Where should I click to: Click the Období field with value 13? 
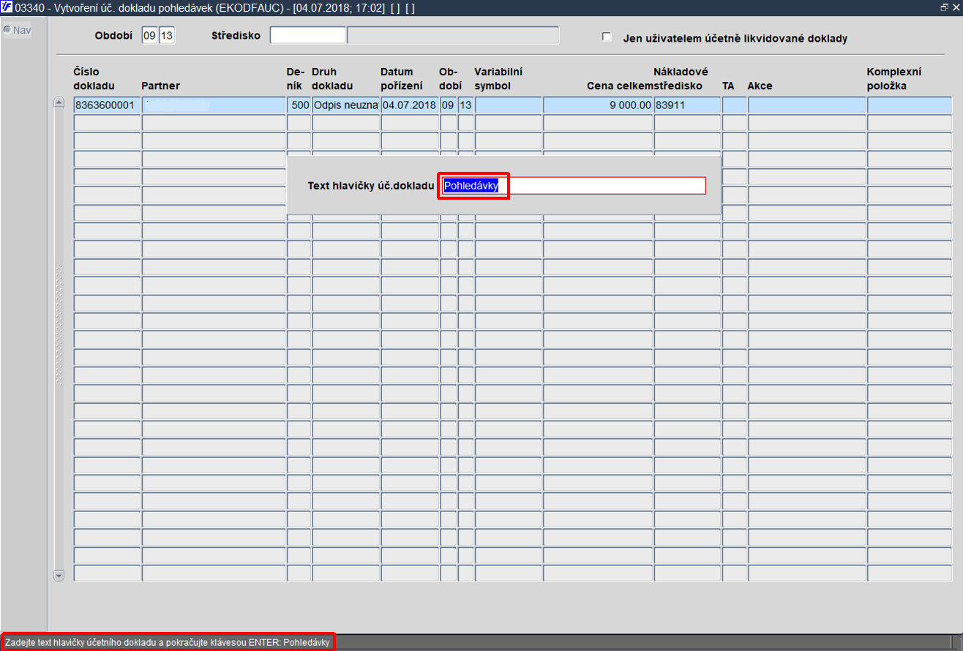coord(167,36)
